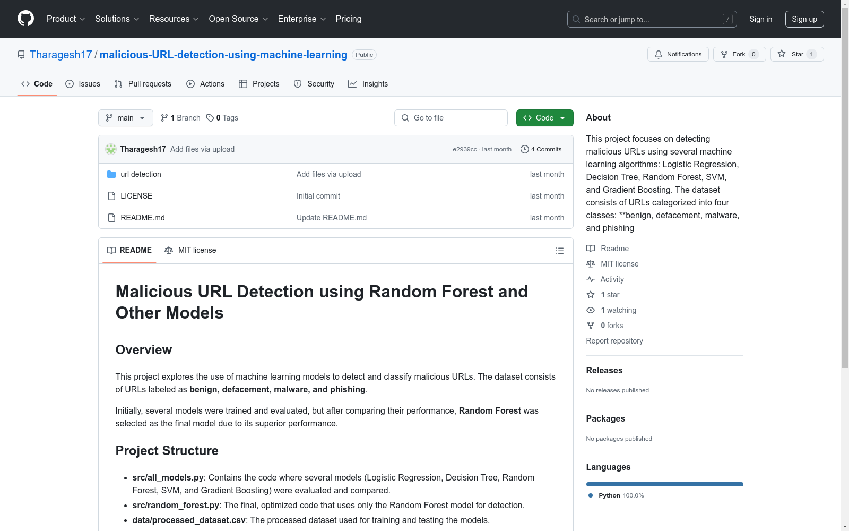
Task: Open the README outline list icon
Action: [x=559, y=251]
